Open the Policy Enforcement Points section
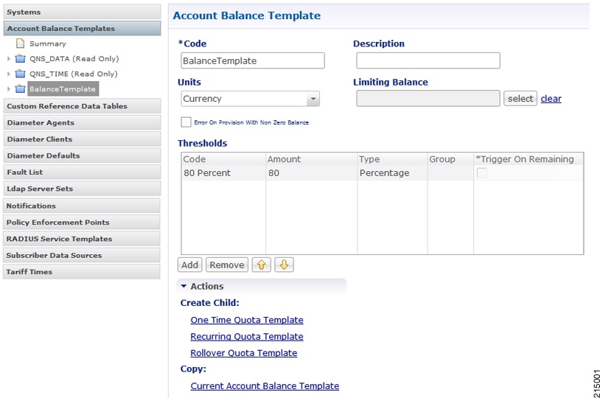The width and height of the screenshot is (600, 398). pos(82,222)
